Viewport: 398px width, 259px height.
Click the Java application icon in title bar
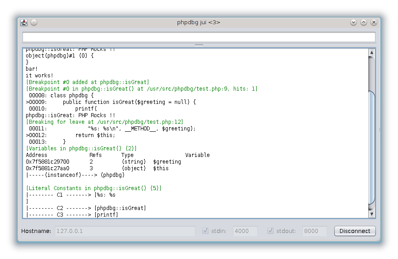coord(24,23)
